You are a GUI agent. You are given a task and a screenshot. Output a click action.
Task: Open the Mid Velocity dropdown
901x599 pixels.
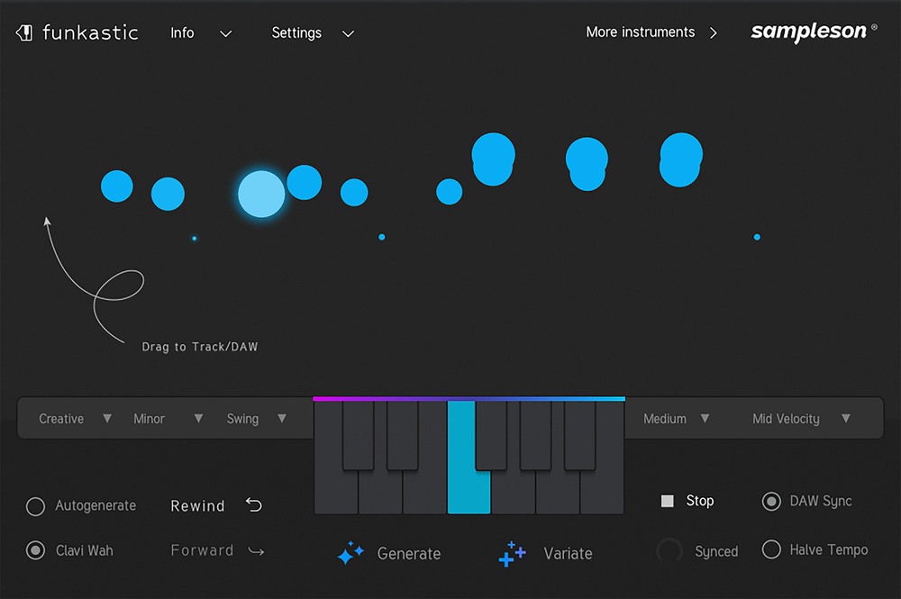pos(801,419)
